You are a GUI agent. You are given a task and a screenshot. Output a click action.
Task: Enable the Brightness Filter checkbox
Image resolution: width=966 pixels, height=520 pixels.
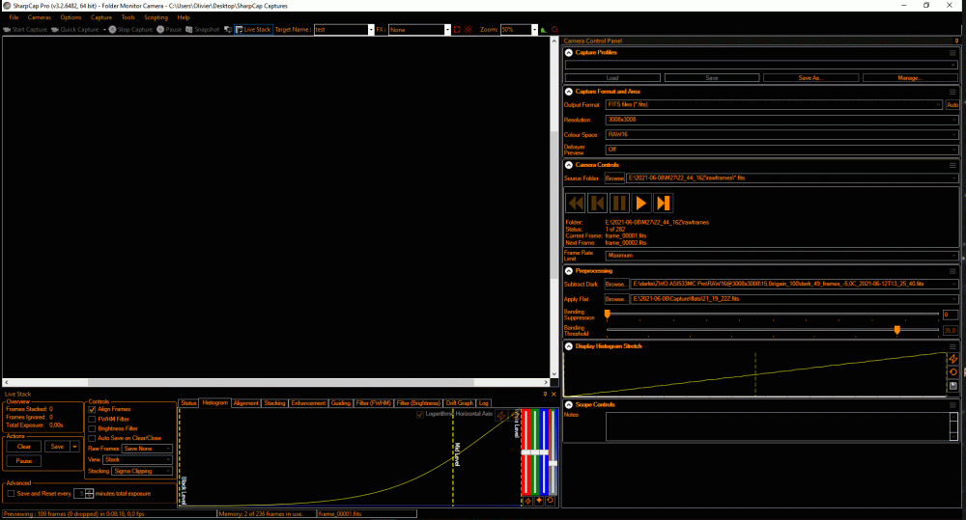(x=92, y=429)
